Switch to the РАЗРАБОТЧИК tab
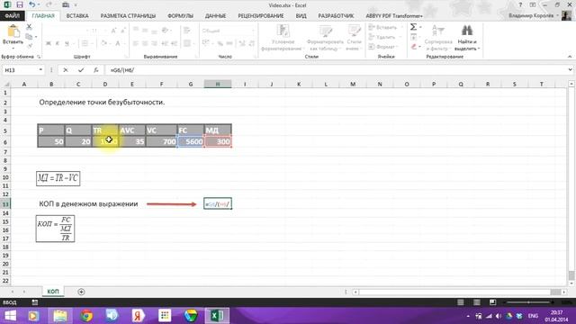Image resolution: width=576 pixels, height=324 pixels. 336,16
